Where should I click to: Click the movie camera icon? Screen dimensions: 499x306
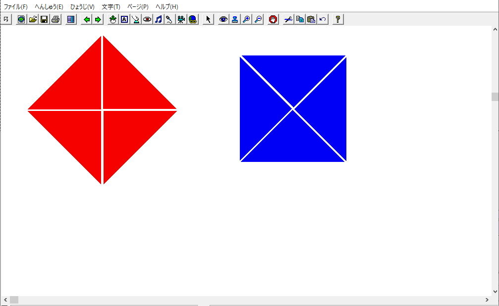(181, 19)
